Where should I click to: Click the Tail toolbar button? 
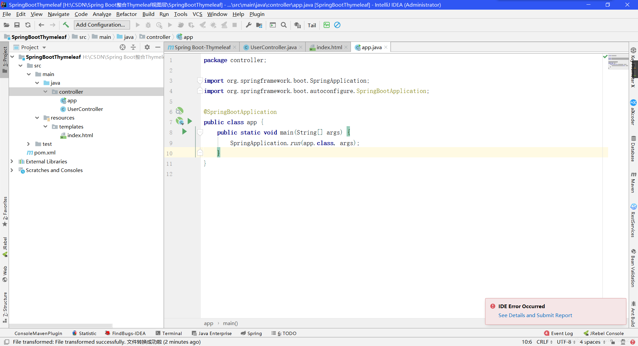pos(312,25)
